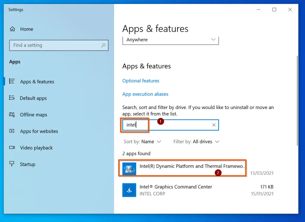Click the Video playback camera icon
Viewport: 305px width, 222px height.
(12, 148)
